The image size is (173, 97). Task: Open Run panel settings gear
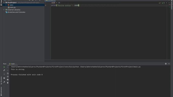point(166,64)
